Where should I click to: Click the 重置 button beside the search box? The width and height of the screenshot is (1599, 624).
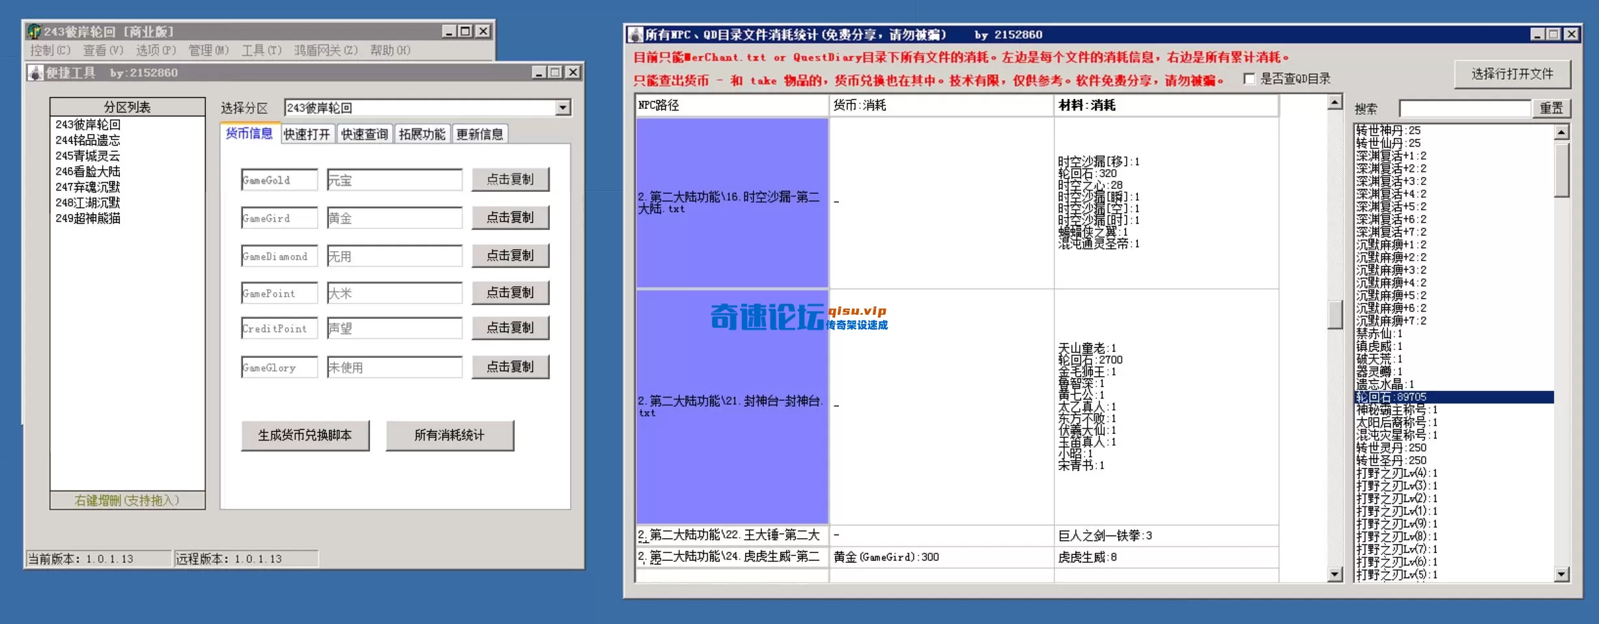point(1553,108)
